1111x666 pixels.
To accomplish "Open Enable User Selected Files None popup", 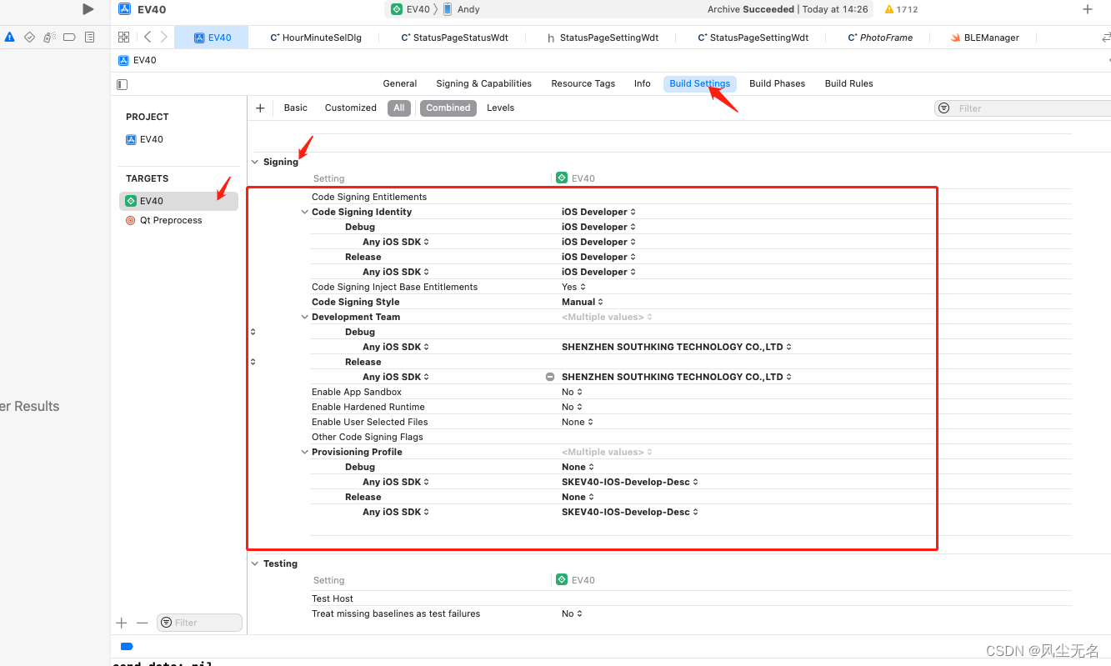I will click(578, 422).
